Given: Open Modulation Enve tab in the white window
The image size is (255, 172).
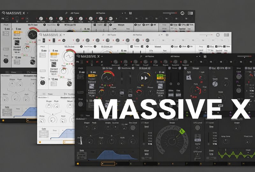Looking at the screenshot, I should point(68,97).
